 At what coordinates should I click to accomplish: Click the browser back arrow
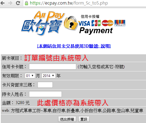click(x=2, y=3)
